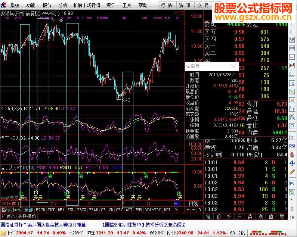Select the 模板 tab below chart
Viewport: 297px width, 237px height.
coord(17,210)
